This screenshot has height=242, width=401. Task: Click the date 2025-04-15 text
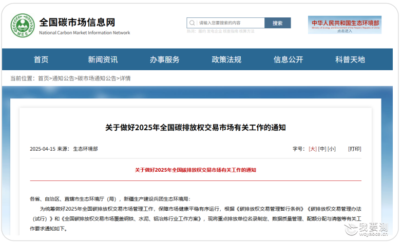coord(43,149)
